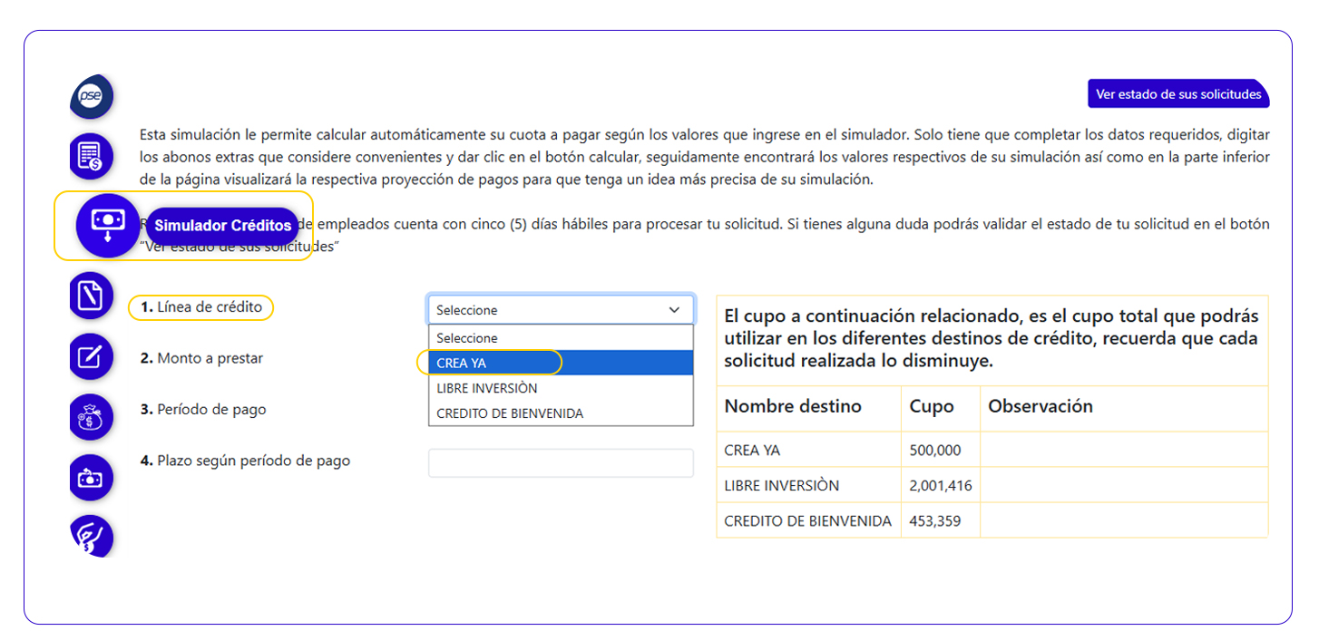Click the dropdown chevron arrow of Línea de crédito
This screenshot has width=1319, height=631.
(674, 310)
